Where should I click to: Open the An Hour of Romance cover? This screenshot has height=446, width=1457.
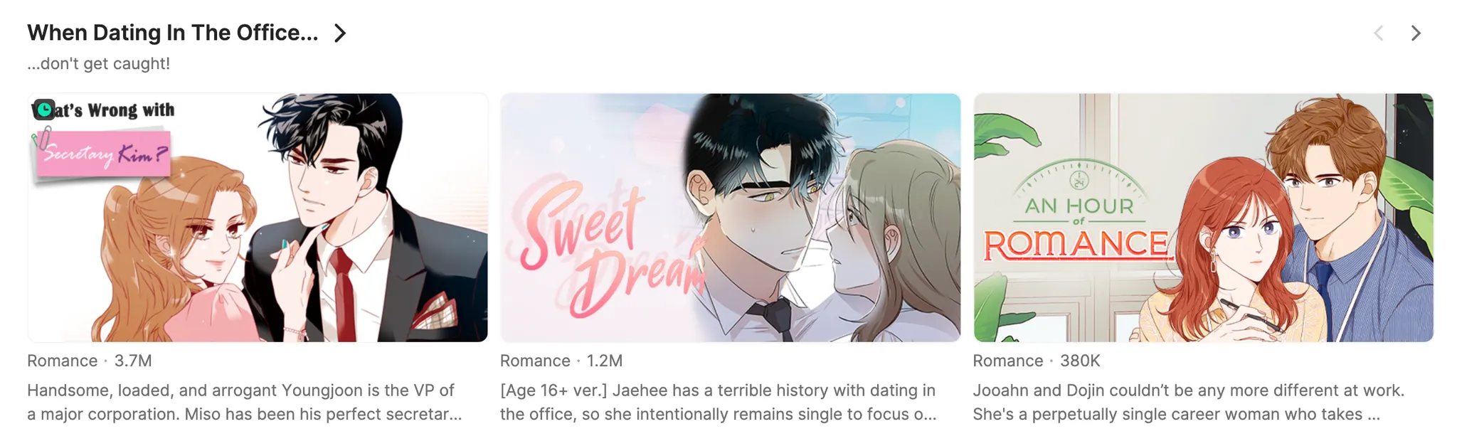click(1203, 218)
